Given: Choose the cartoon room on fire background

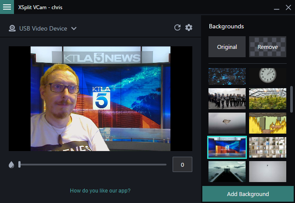Looking at the screenshot, I should [267, 123].
